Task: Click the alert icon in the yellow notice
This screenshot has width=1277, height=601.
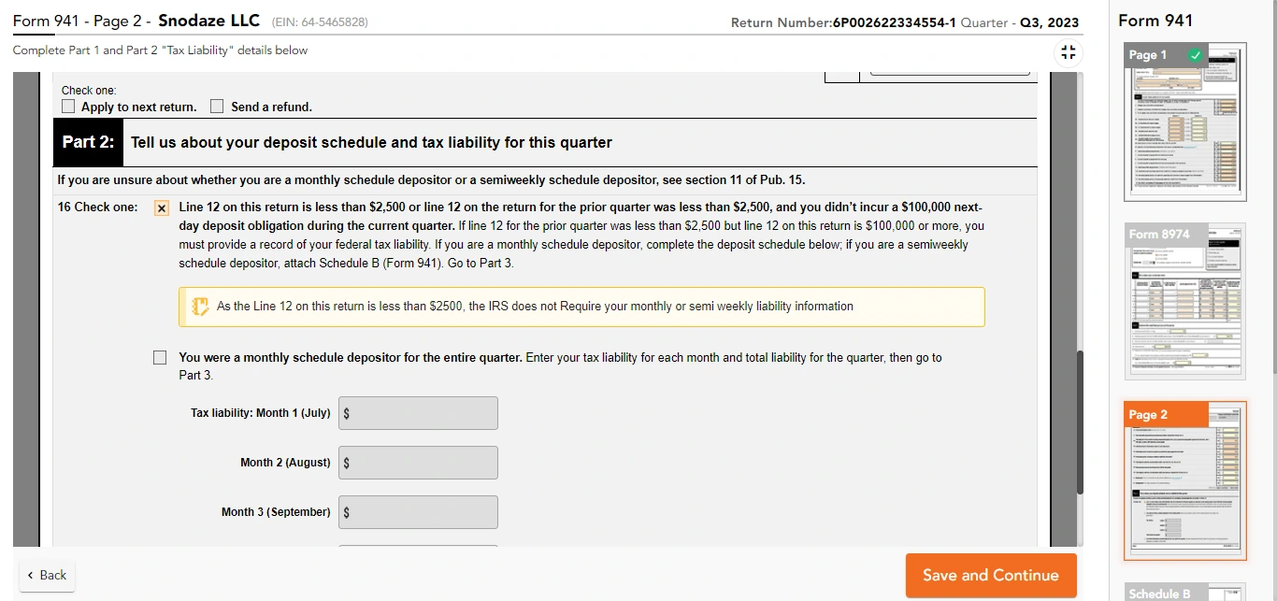Action: pyautogui.click(x=199, y=306)
